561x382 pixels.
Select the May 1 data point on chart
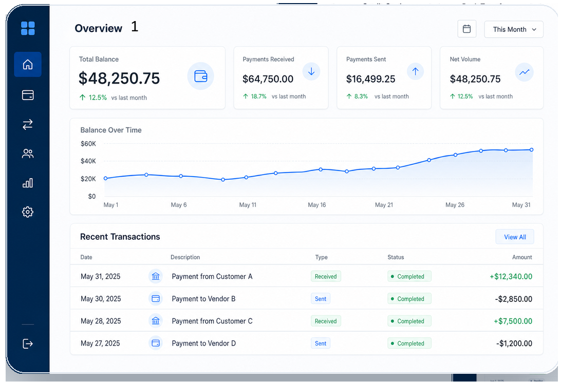click(105, 178)
